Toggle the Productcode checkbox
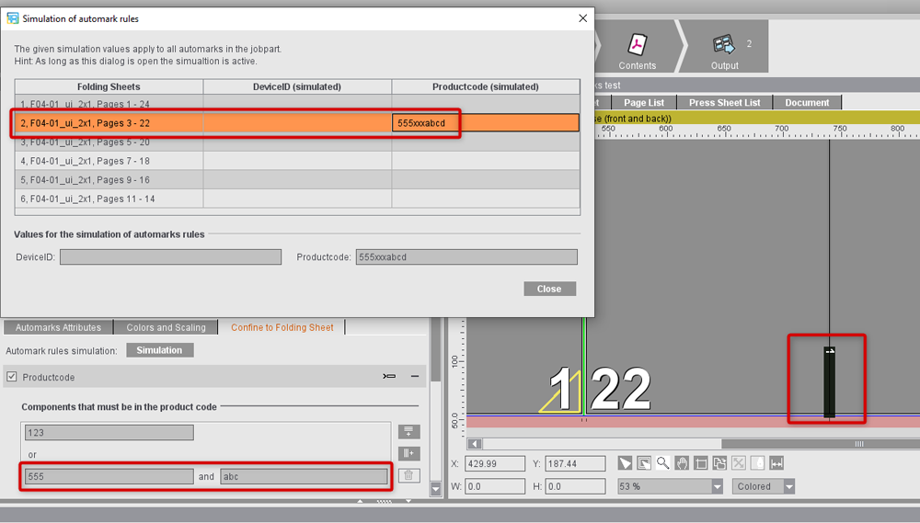Image resolution: width=920 pixels, height=523 pixels. (x=11, y=377)
